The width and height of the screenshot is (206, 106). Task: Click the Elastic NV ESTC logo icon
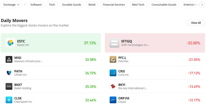coord(11,43)
